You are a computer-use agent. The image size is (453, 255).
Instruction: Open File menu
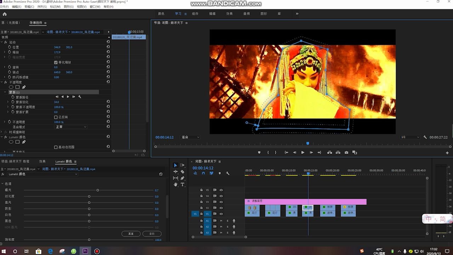point(5,7)
